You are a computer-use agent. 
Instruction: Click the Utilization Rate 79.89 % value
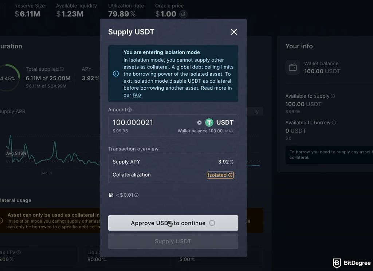pyautogui.click(x=122, y=14)
